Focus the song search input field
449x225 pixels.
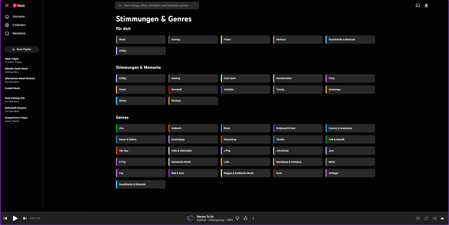pos(157,6)
